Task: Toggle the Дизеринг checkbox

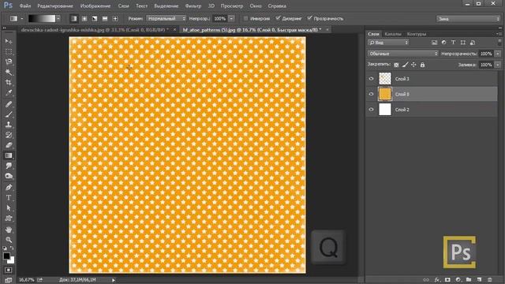Action: [278, 18]
